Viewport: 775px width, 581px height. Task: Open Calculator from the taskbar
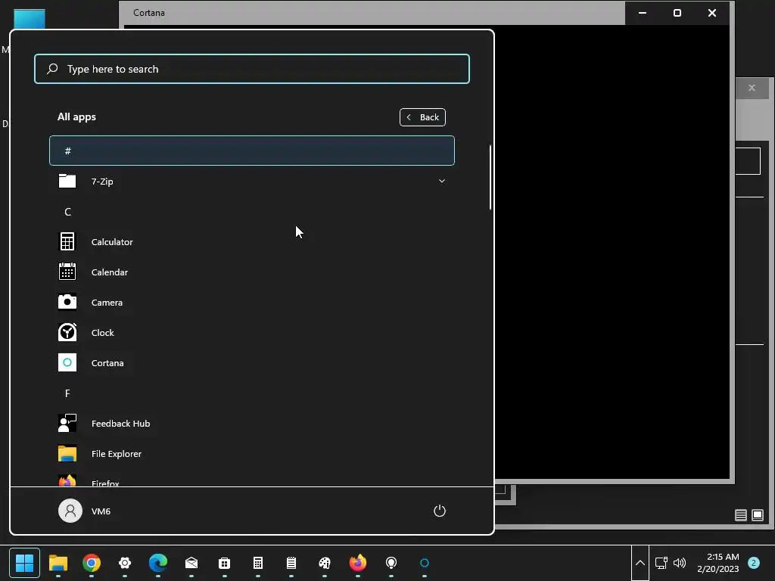(258, 563)
